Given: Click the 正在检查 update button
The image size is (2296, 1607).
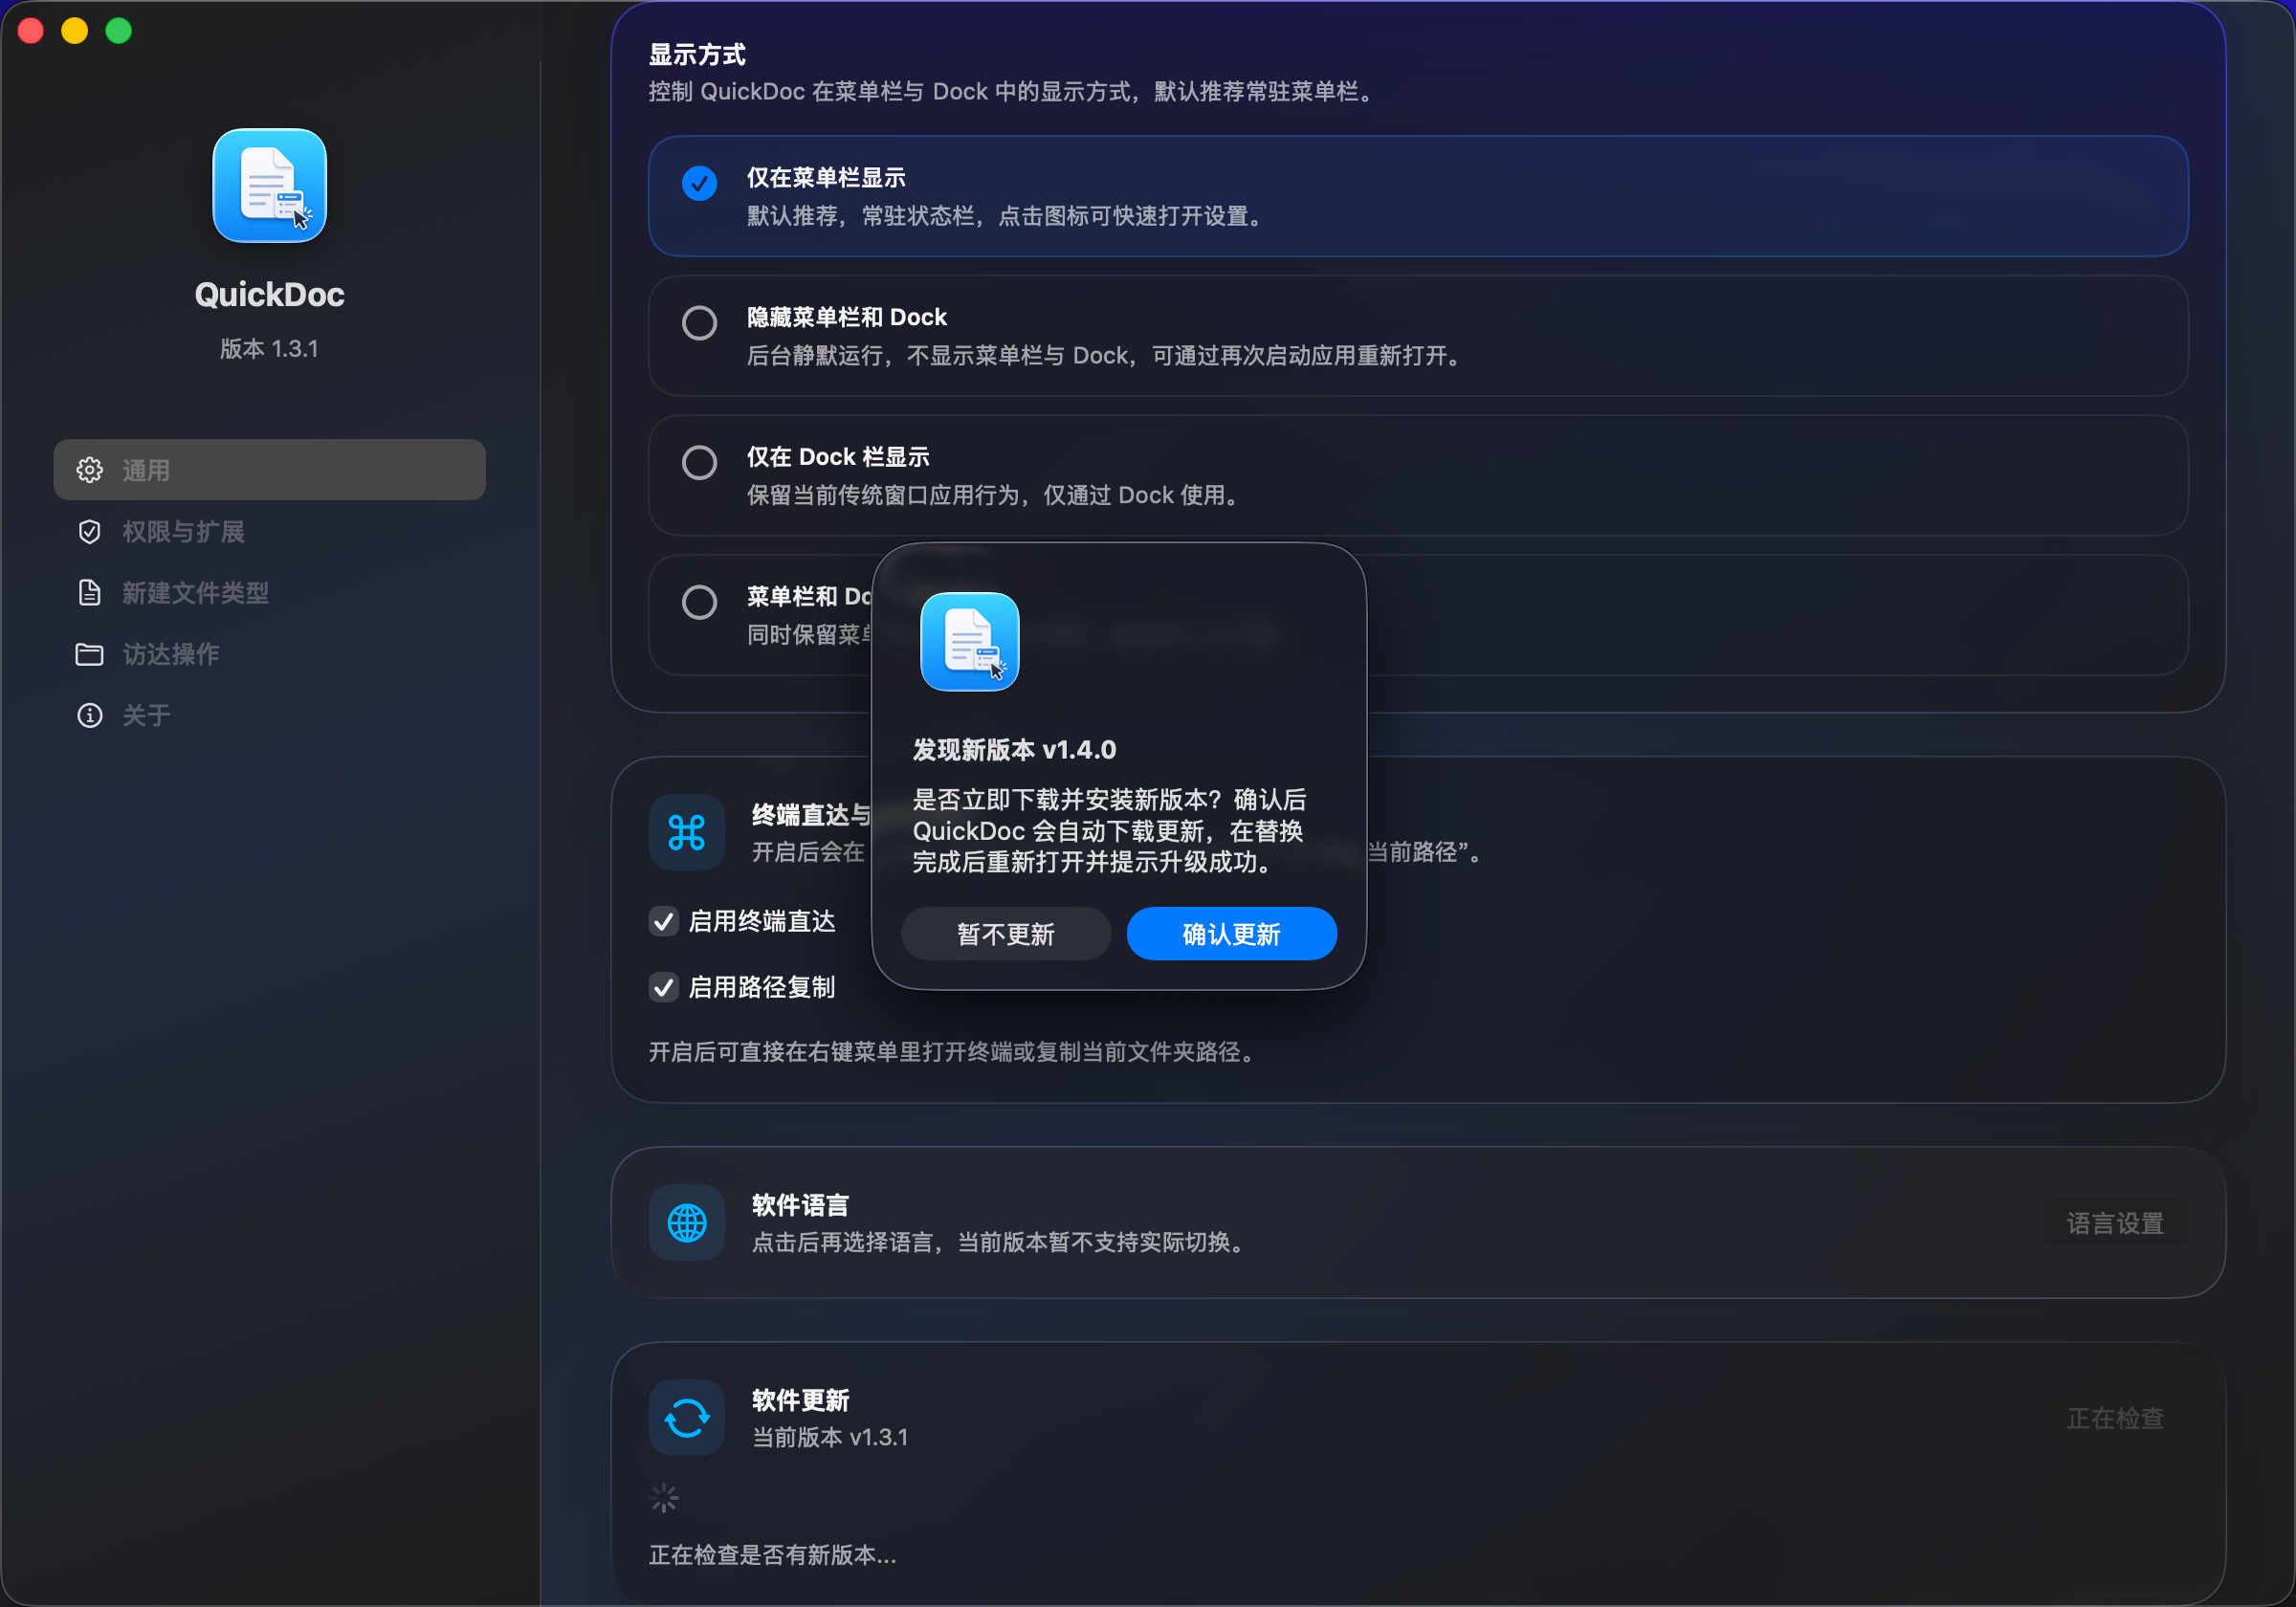Looking at the screenshot, I should click(x=2114, y=1418).
